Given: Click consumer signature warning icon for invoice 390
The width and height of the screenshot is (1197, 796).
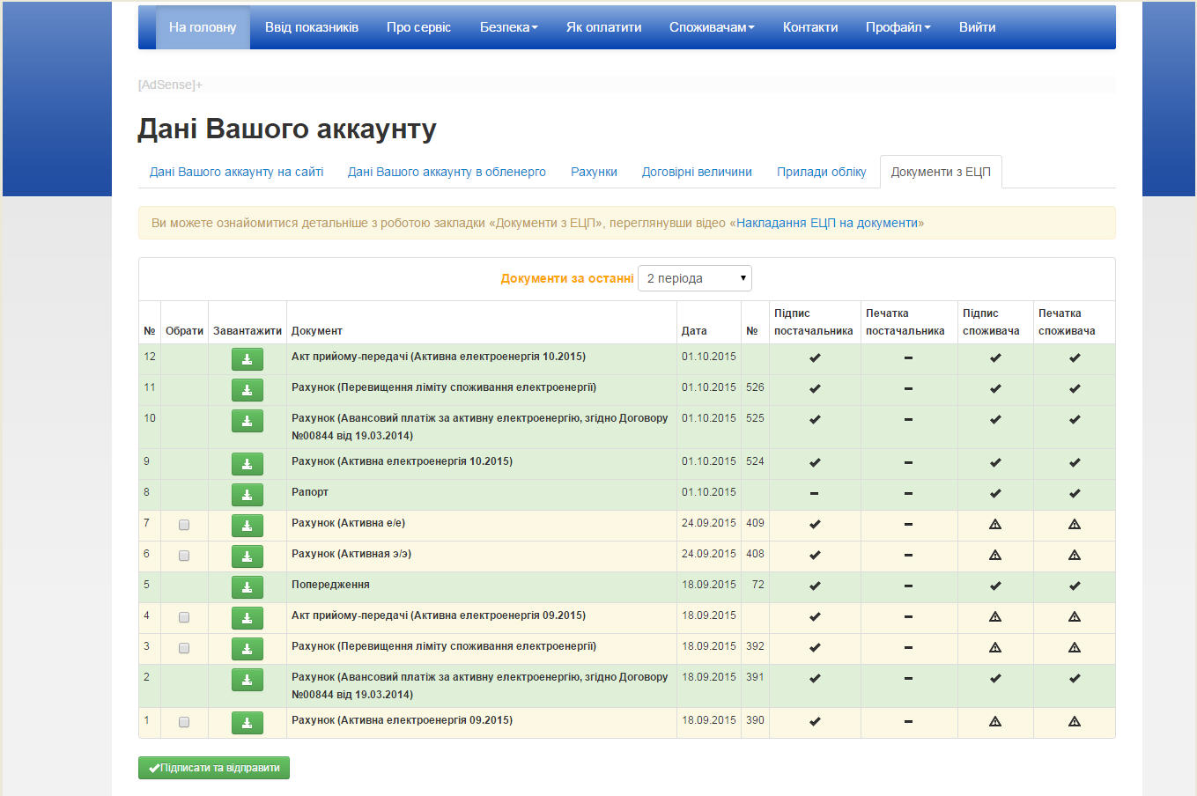Looking at the screenshot, I should (995, 721).
